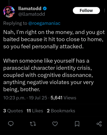
Task: Like the tweet with the heart icon
Action: (x=55, y=124)
